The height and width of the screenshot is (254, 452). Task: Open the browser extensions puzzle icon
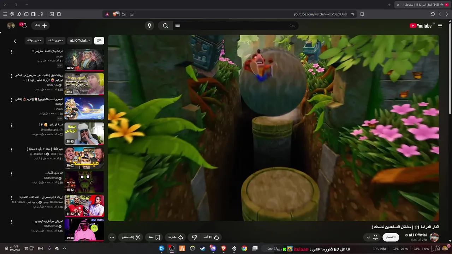tap(59, 14)
